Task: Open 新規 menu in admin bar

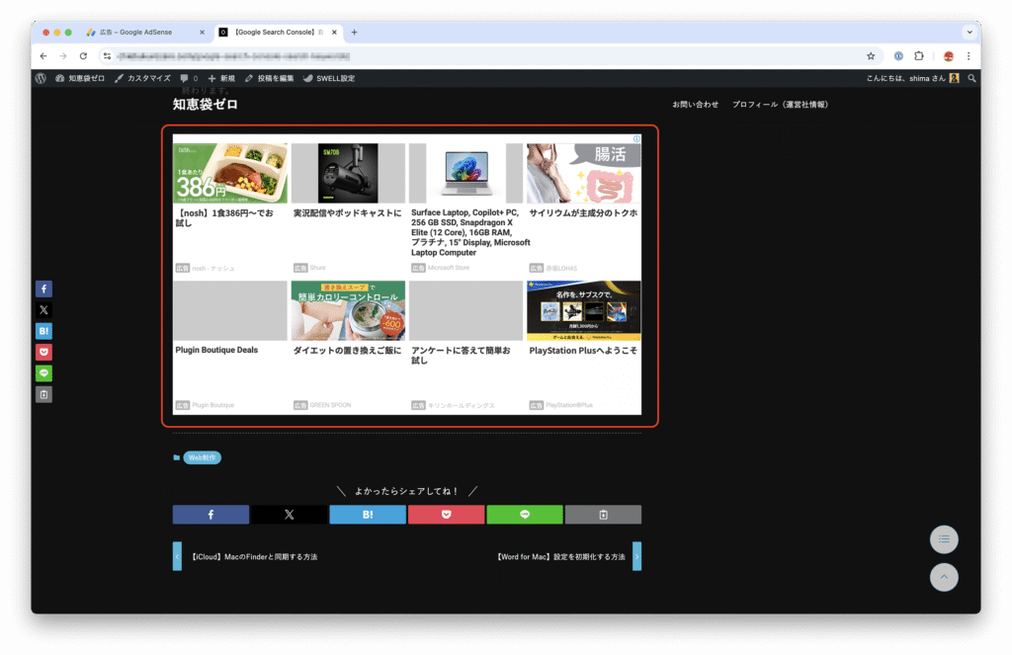Action: (x=221, y=78)
